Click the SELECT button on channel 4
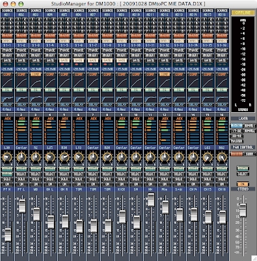This screenshot has height=261, width=257. pos(50,174)
